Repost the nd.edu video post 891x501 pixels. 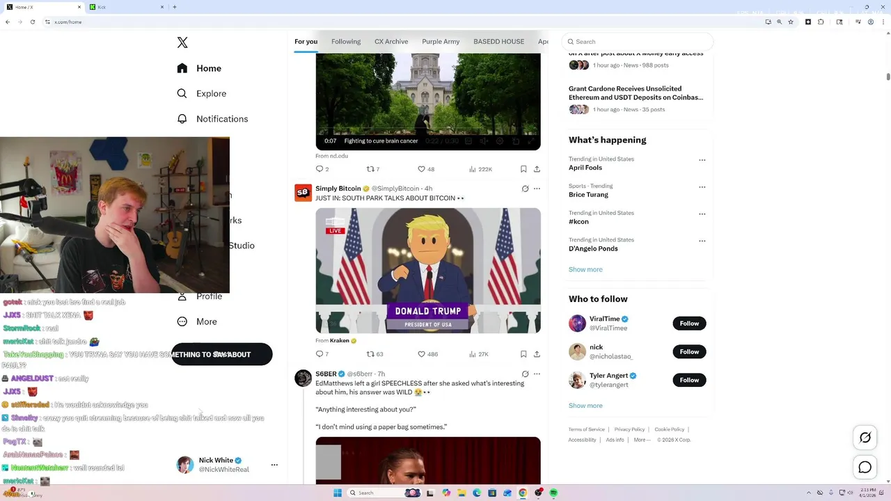373,169
